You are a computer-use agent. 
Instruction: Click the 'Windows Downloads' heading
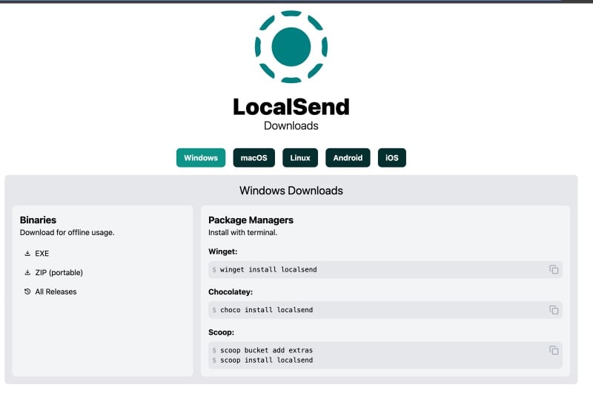click(x=291, y=191)
